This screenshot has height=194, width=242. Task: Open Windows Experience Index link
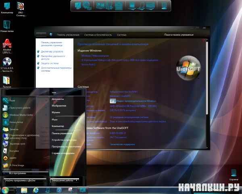(x=136, y=101)
